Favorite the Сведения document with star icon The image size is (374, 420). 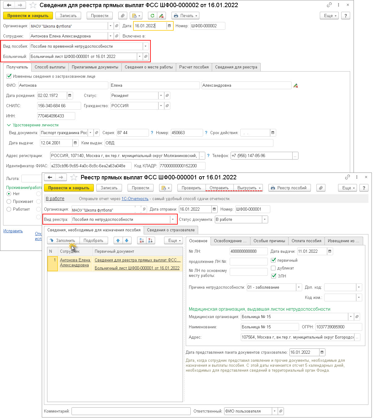coord(33,5)
